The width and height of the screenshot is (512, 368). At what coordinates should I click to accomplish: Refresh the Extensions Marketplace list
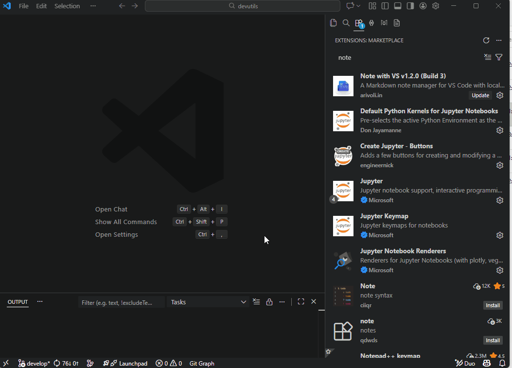click(486, 40)
